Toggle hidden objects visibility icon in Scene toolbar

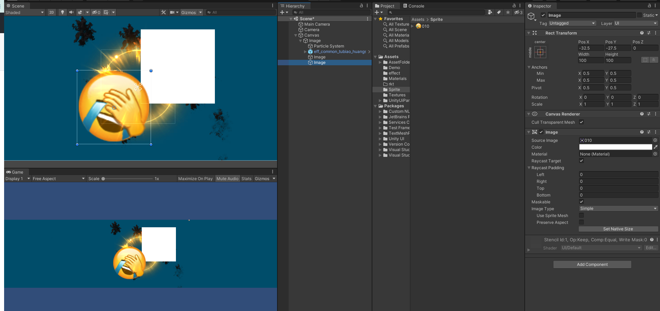coord(96,12)
